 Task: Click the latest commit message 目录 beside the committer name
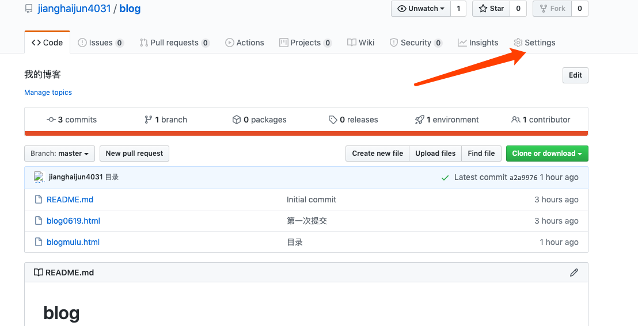(112, 177)
